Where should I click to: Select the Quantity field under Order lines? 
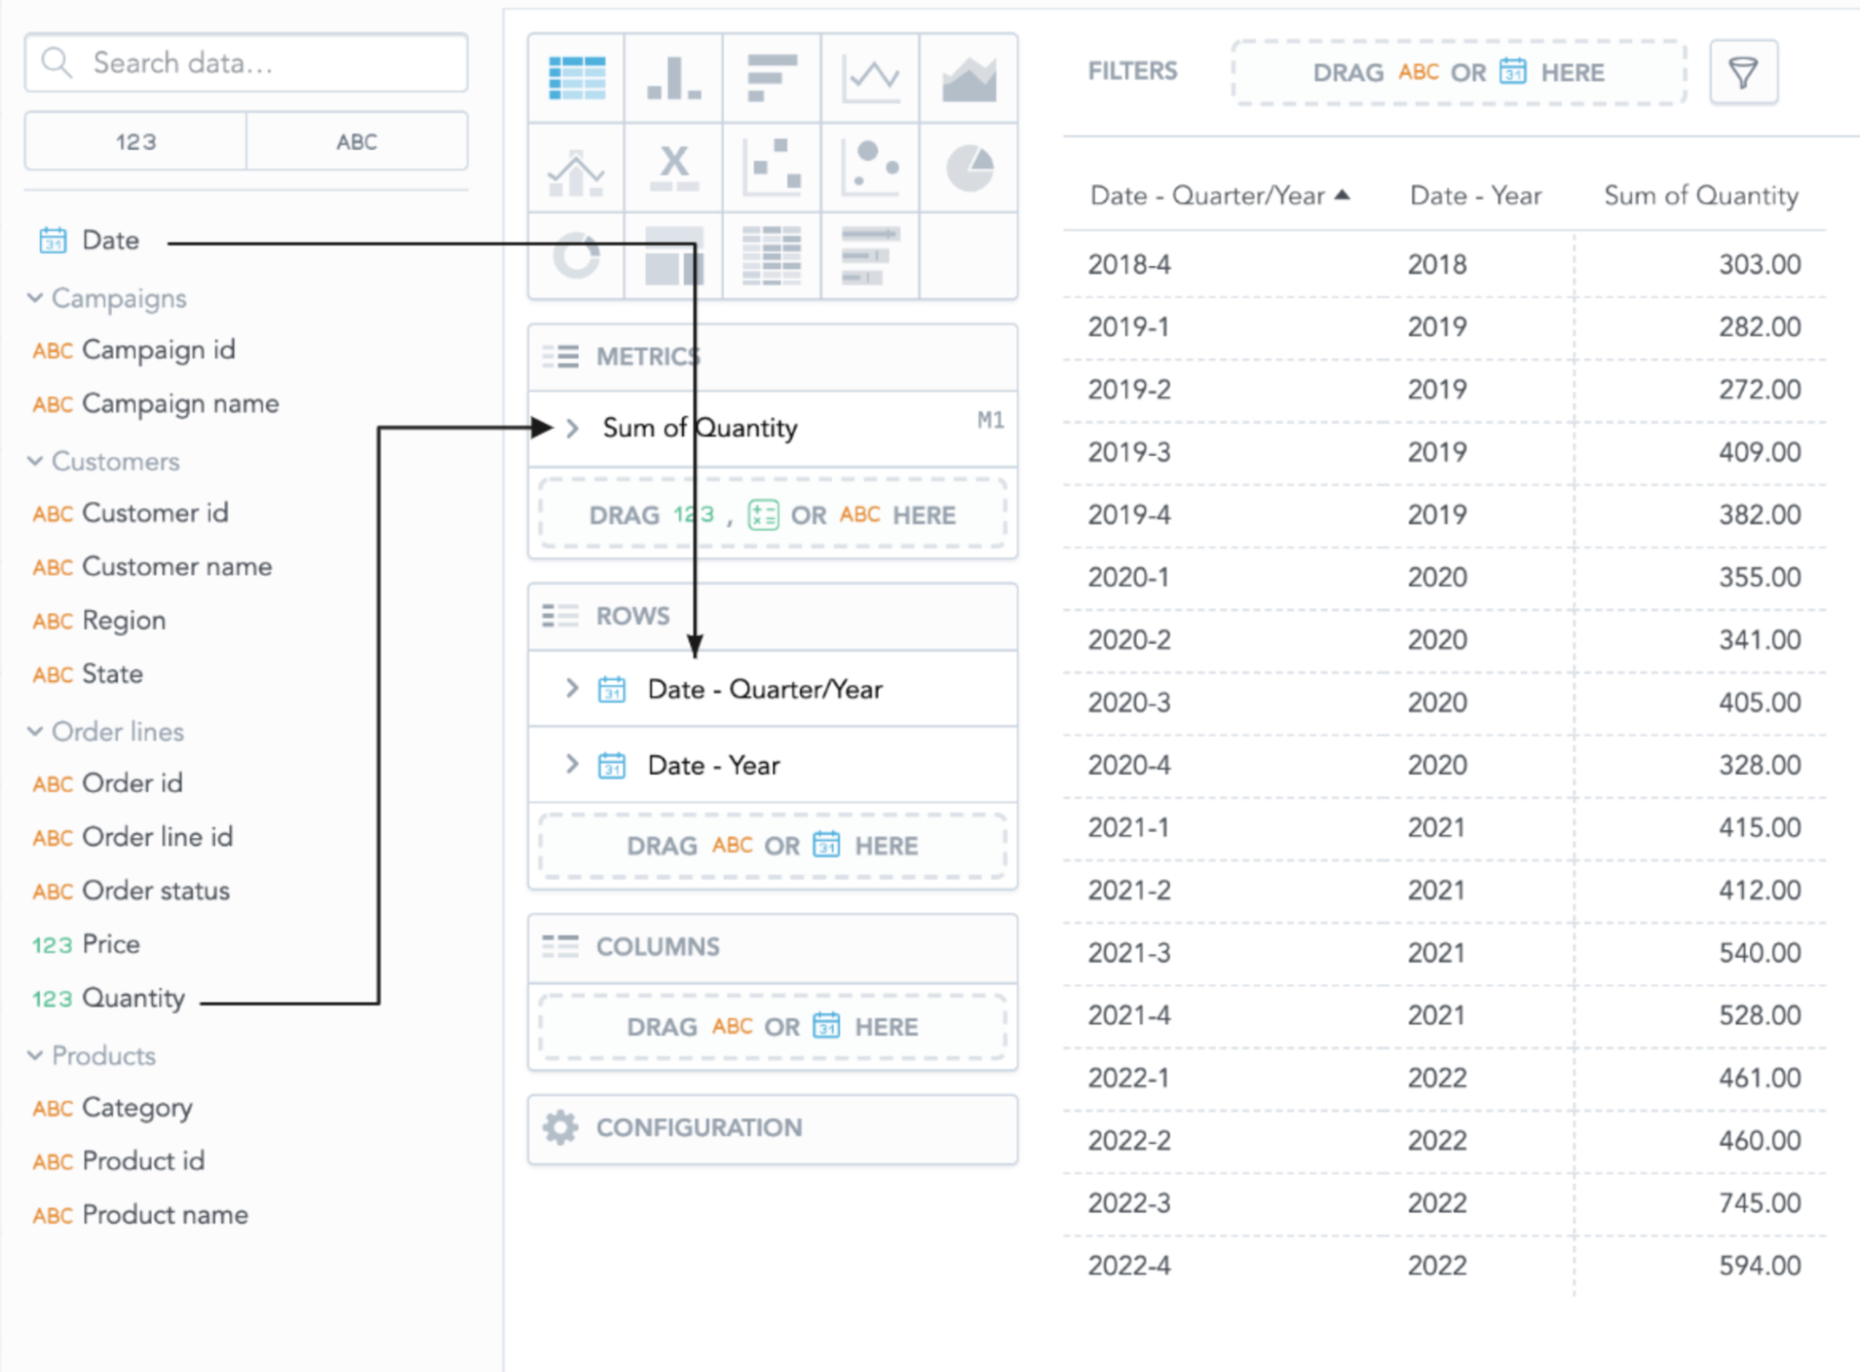(133, 997)
